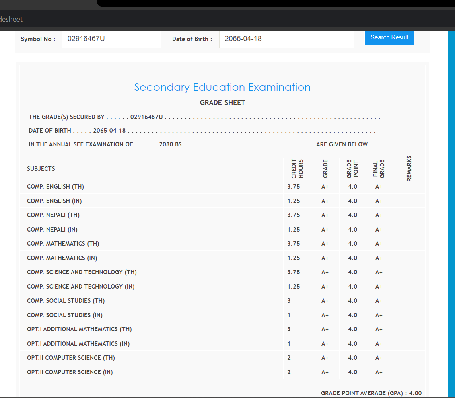Viewport: 455px width, 398px height.
Task: Click the Grade Point Average 4.00 text
Action: tap(371, 393)
